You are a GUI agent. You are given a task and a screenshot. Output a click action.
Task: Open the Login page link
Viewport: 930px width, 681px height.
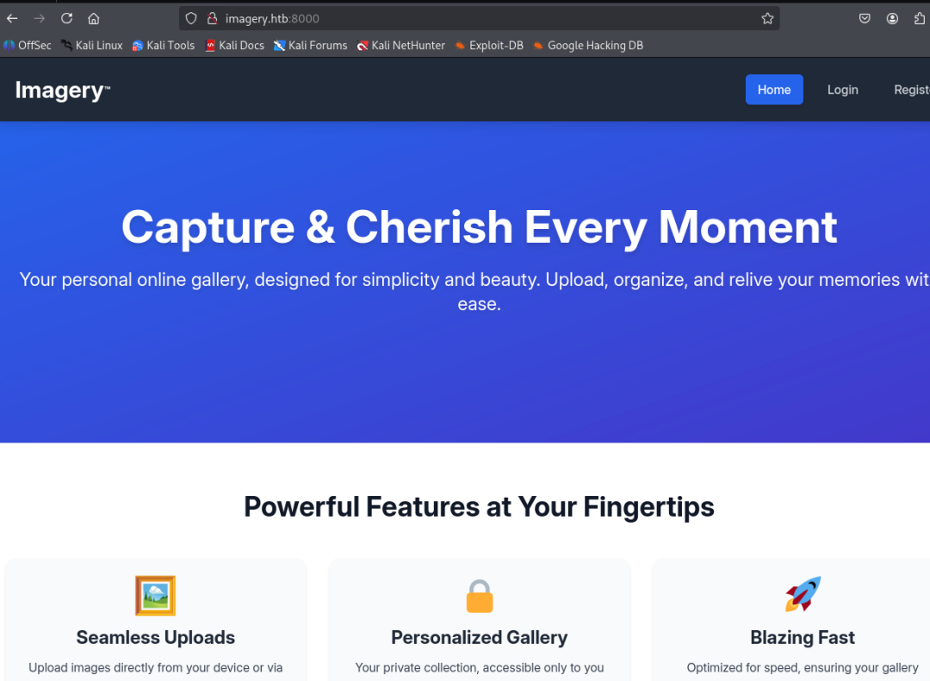click(x=843, y=90)
